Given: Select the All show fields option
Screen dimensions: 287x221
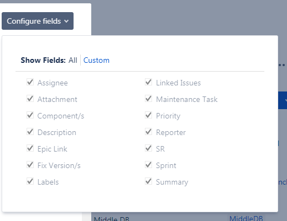Looking at the screenshot, I should click(73, 60).
